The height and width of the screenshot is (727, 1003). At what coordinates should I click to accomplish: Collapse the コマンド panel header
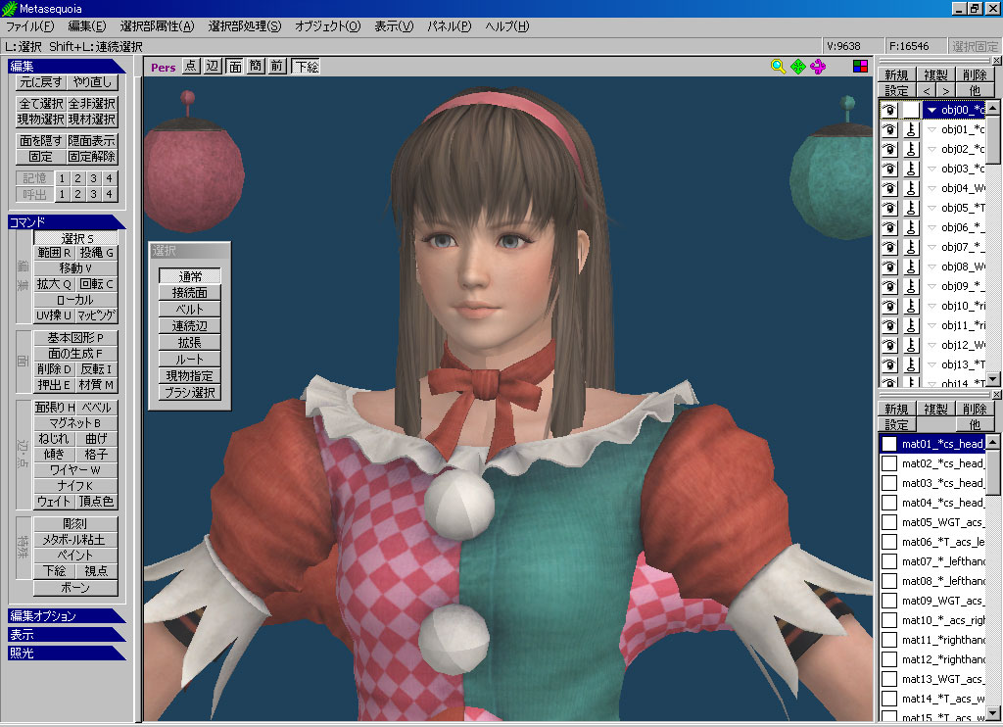[67, 222]
